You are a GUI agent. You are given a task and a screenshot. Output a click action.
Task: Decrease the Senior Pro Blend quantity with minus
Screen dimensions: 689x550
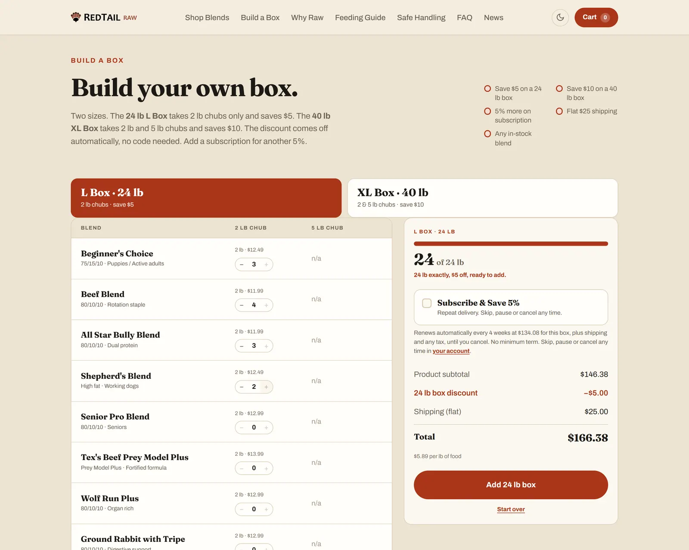[x=242, y=427]
